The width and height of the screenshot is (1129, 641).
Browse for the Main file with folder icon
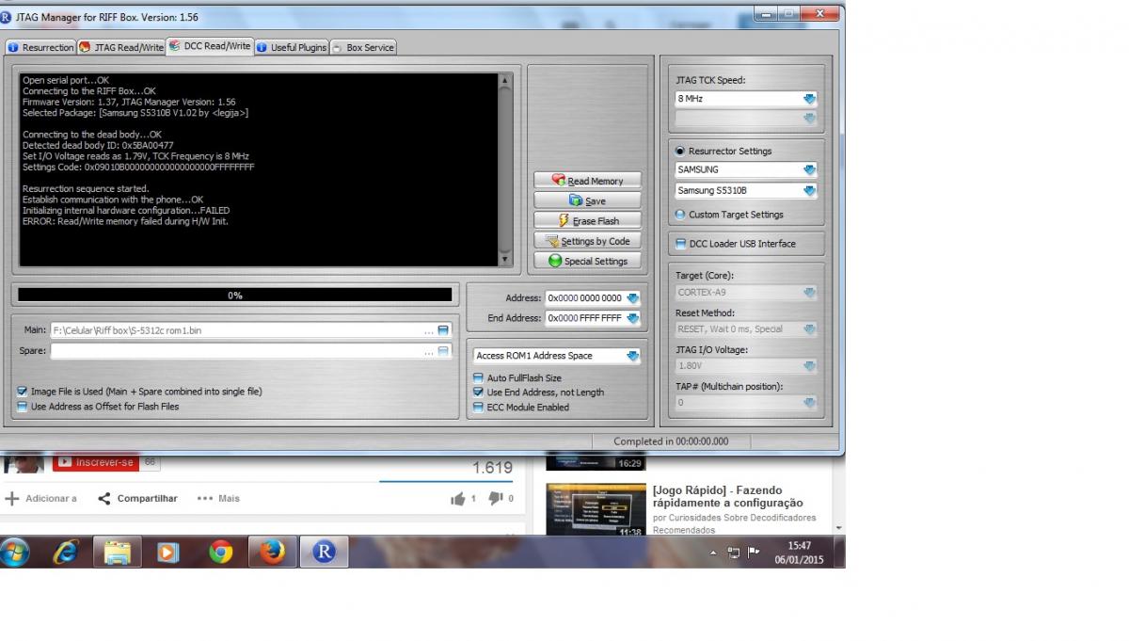[x=444, y=330]
